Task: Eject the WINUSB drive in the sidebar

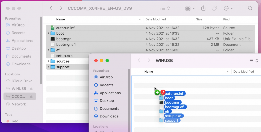Action: [31, 89]
